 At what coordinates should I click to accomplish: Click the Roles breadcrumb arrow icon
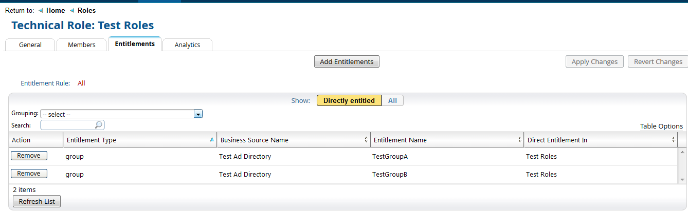tap(72, 11)
